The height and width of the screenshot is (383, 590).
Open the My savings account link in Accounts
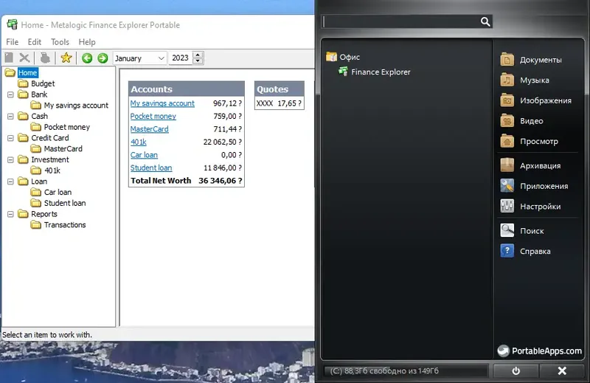pos(162,103)
